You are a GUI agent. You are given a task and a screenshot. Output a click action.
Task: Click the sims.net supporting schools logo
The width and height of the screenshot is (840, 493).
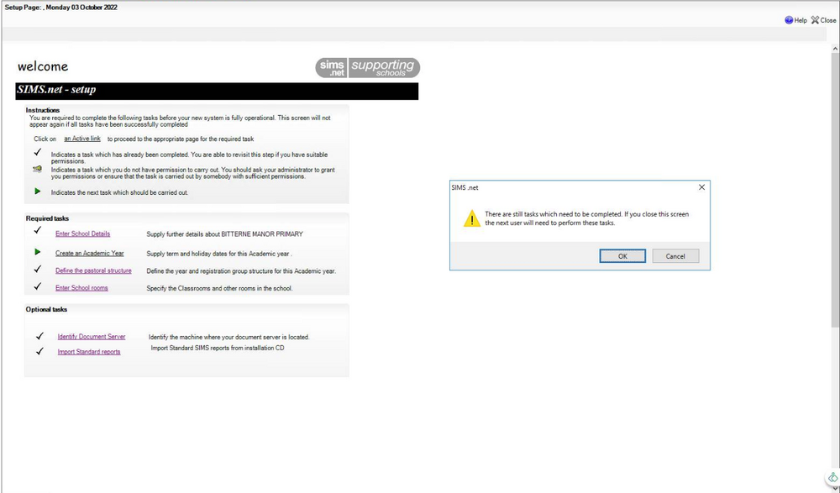[x=368, y=68]
